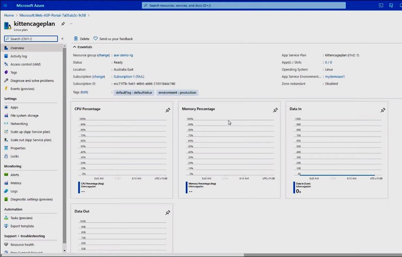Screen dimensions: 402x257
Task: Click the Tags icon in the sidebar
Action: point(6,73)
